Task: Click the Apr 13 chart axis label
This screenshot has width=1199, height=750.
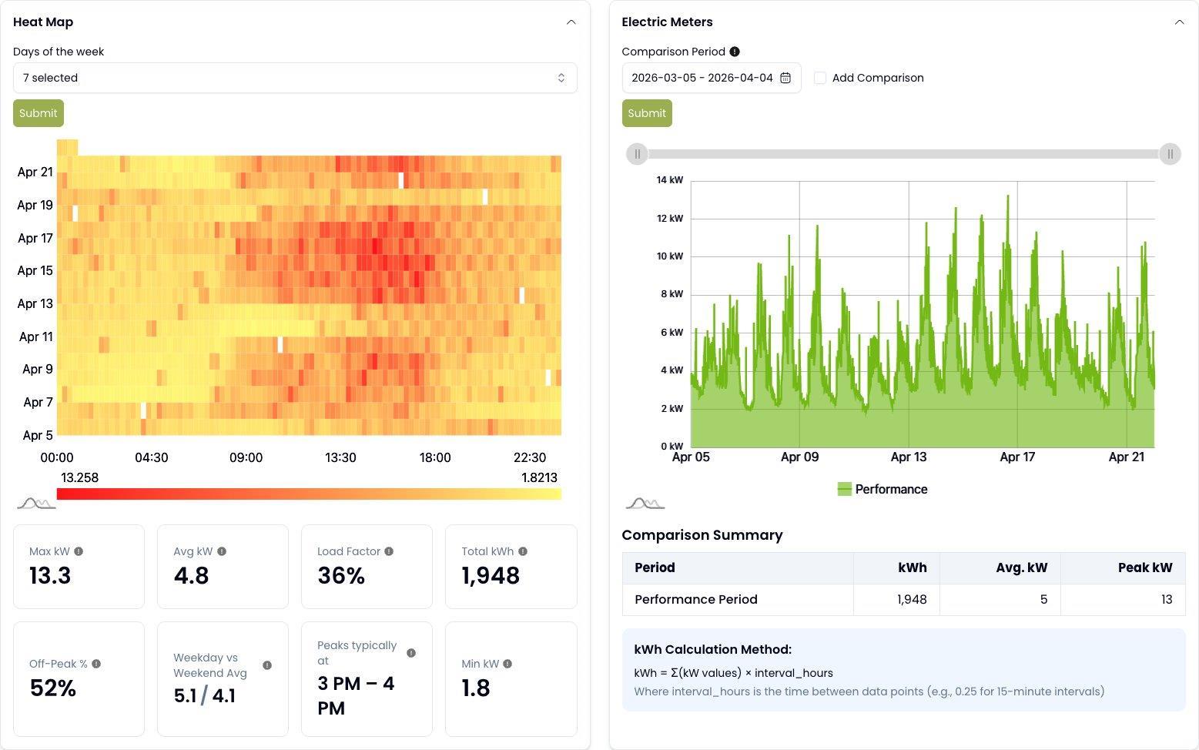Action: point(909,457)
